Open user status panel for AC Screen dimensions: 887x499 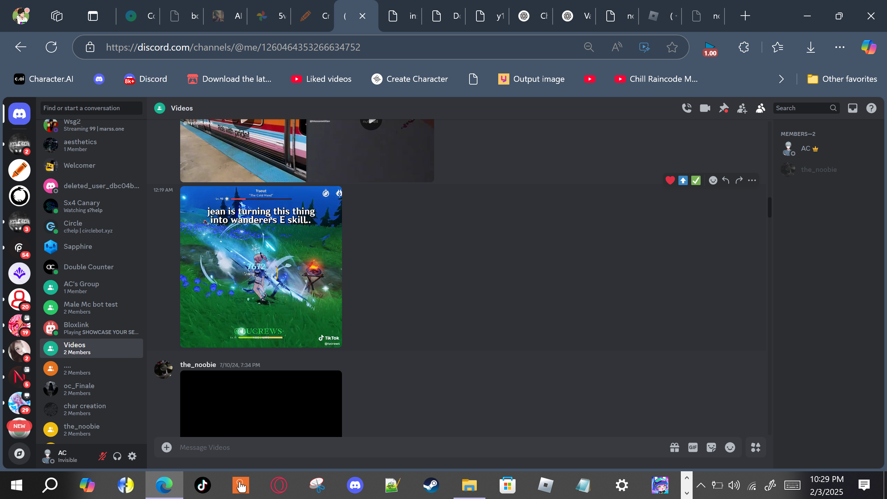[x=68, y=456]
